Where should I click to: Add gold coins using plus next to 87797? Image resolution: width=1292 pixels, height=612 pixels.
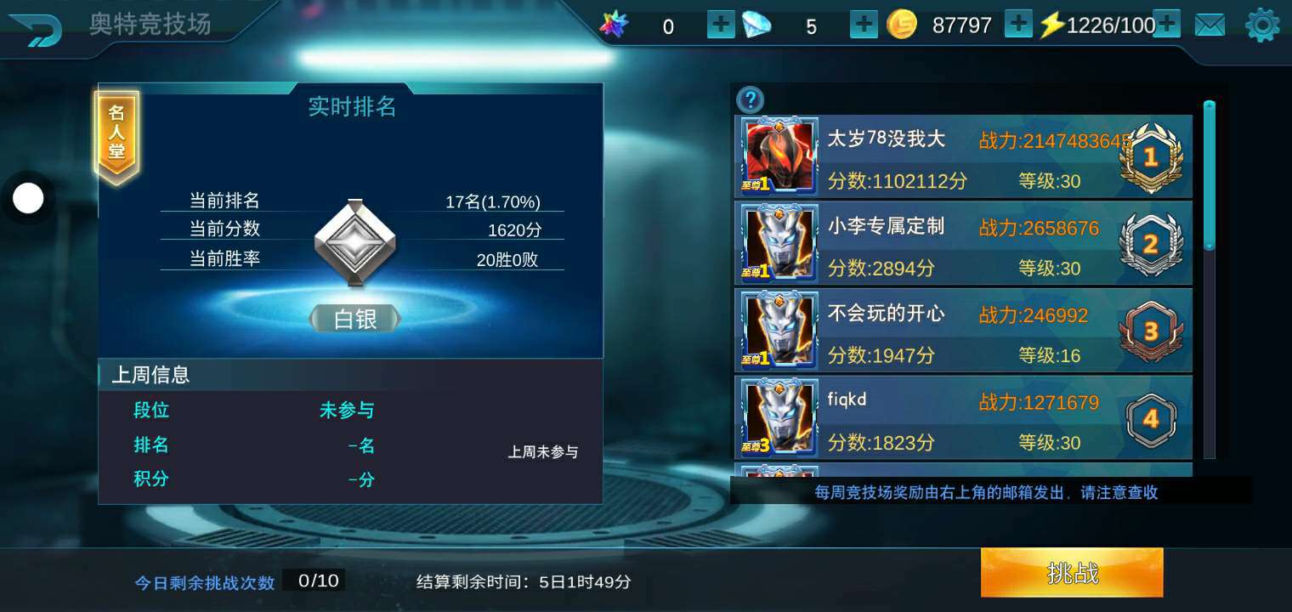coord(1018,25)
